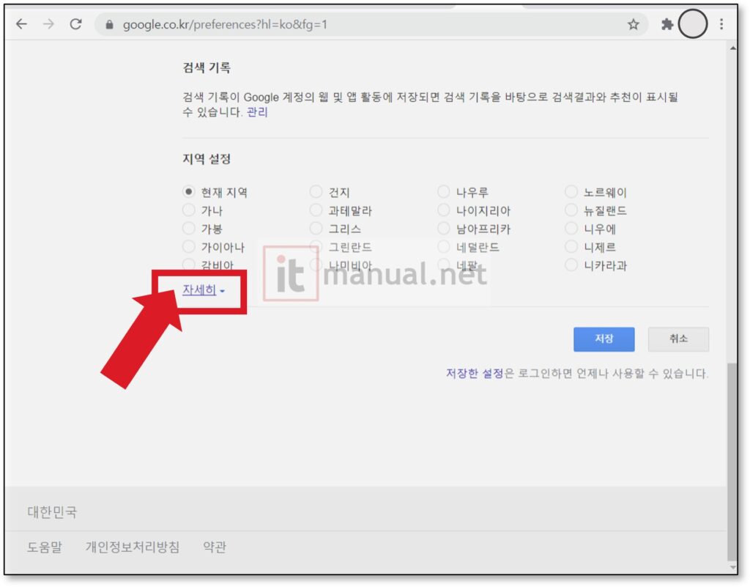Select the 가봉 radio button
Image resolution: width=750 pixels, height=587 pixels.
click(188, 228)
